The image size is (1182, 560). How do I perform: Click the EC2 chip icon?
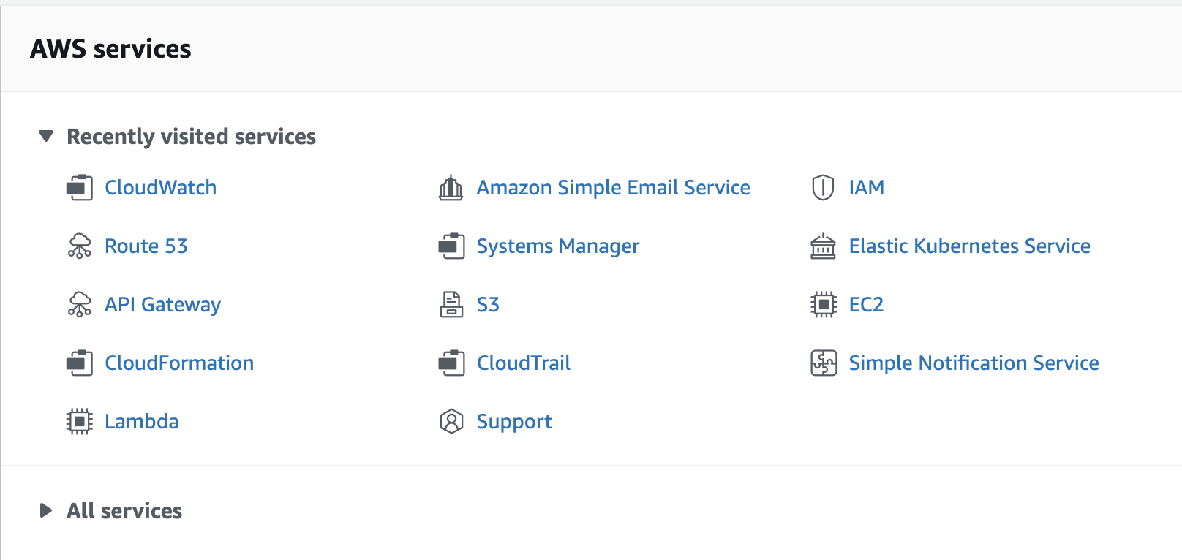coord(824,304)
